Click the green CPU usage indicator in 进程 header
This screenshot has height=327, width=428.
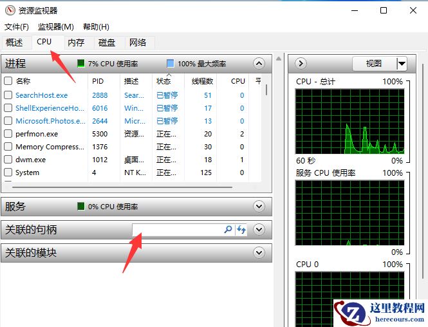[81, 63]
